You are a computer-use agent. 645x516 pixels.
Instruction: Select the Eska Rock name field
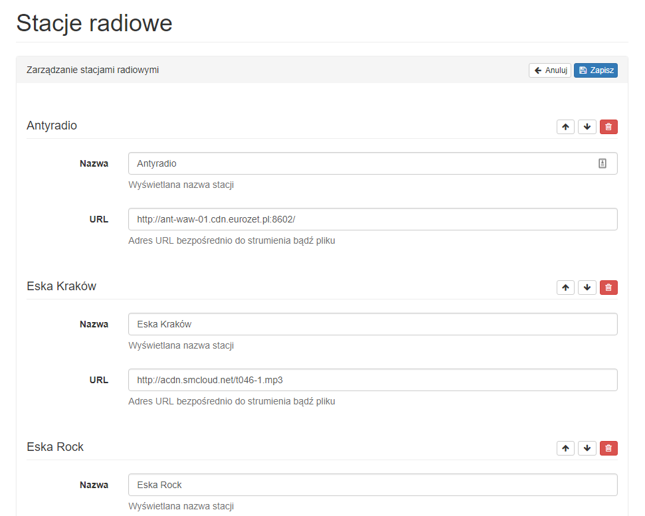tap(372, 485)
